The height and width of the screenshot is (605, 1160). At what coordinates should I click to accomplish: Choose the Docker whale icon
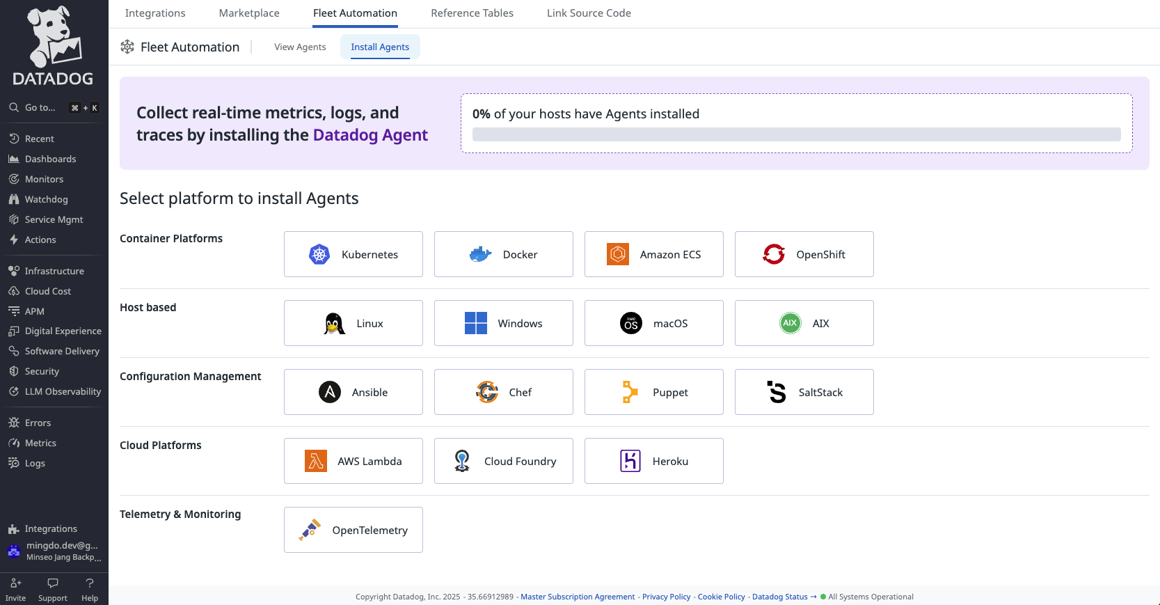(x=481, y=254)
